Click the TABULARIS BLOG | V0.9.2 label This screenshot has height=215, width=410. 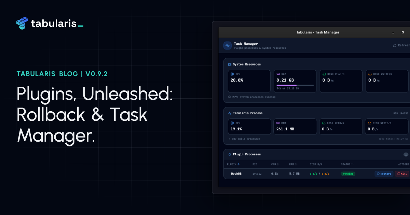click(62, 74)
